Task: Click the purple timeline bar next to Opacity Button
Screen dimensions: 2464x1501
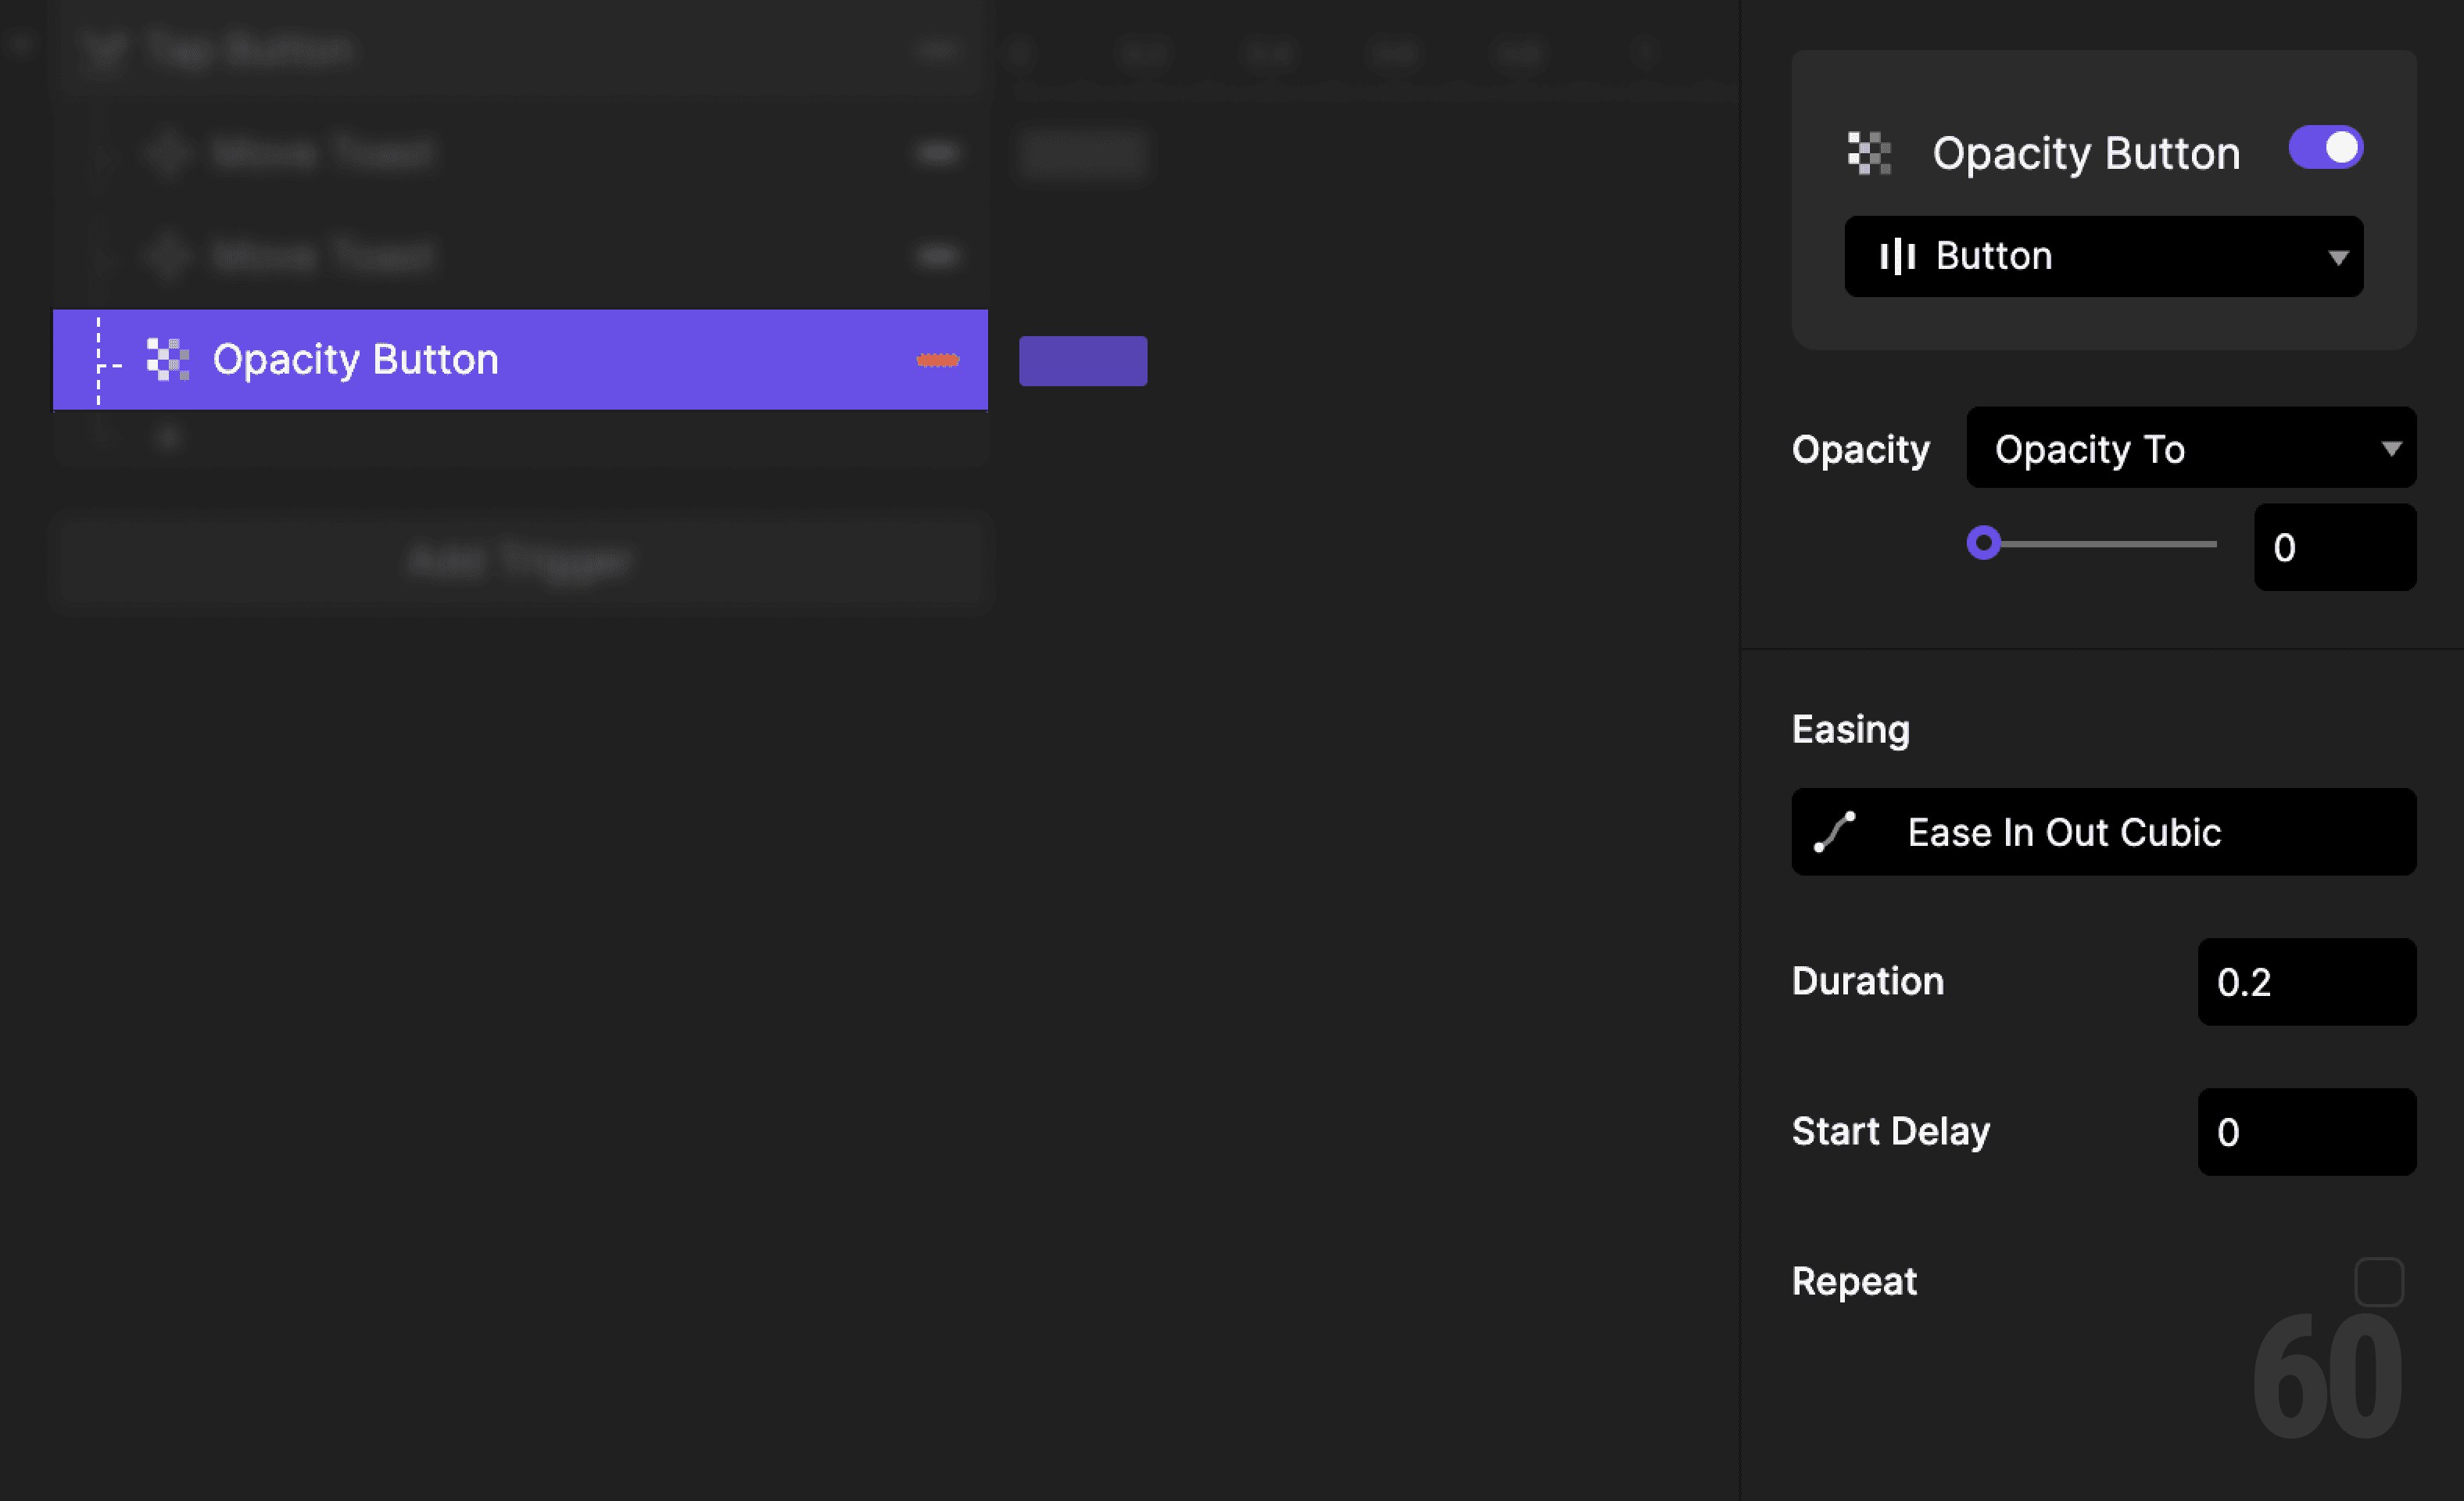Action: [x=1083, y=360]
